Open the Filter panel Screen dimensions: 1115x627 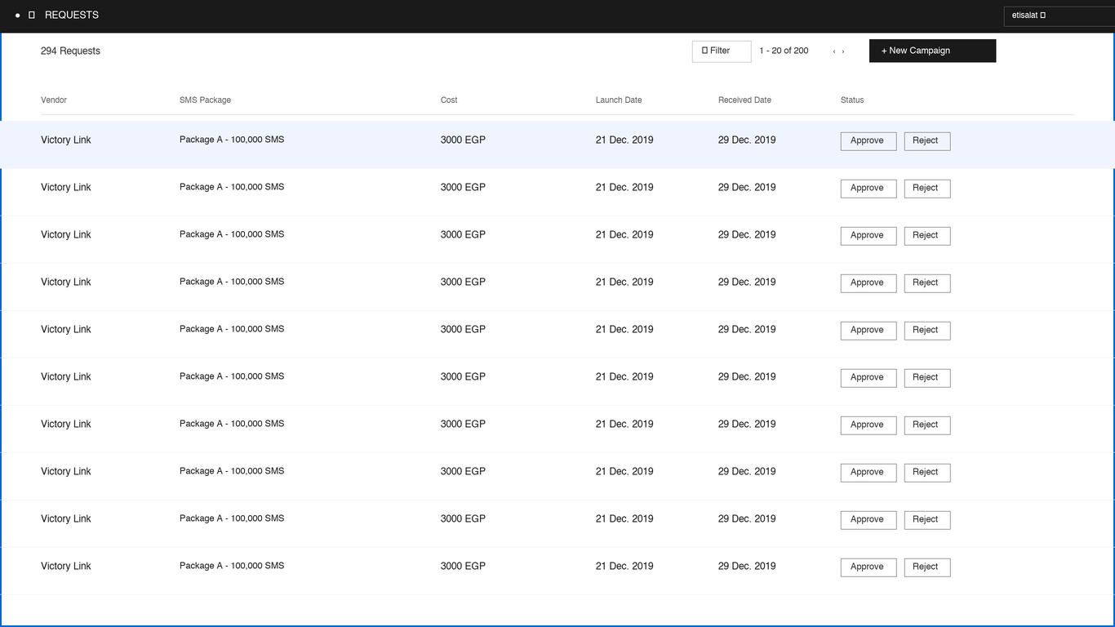click(x=720, y=51)
